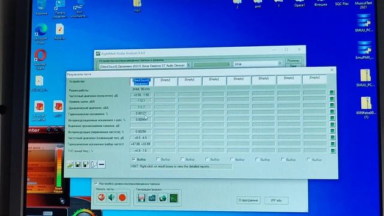Check the fourth Выбор checkbox
This screenshot has height=216, width=384.
click(x=207, y=160)
